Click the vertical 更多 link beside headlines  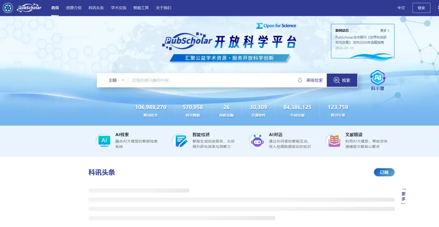[x=404, y=196]
